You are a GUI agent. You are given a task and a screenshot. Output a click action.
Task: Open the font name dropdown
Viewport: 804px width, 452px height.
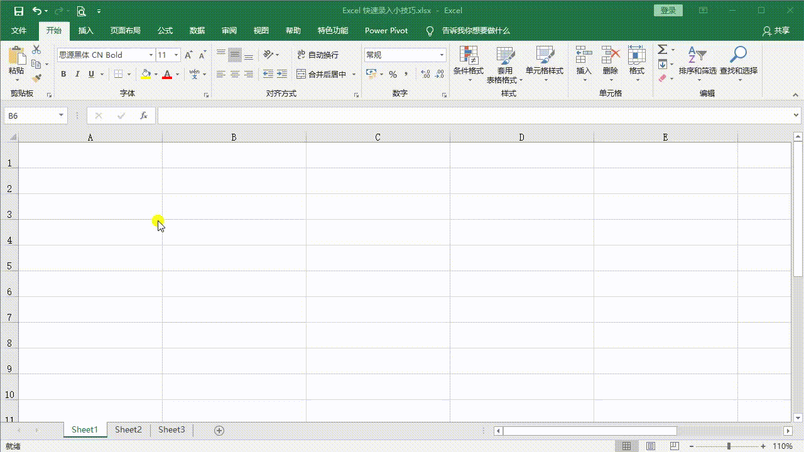(151, 55)
